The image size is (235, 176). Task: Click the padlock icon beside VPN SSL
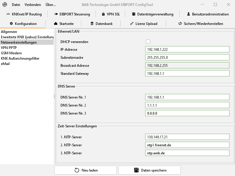(103, 14)
